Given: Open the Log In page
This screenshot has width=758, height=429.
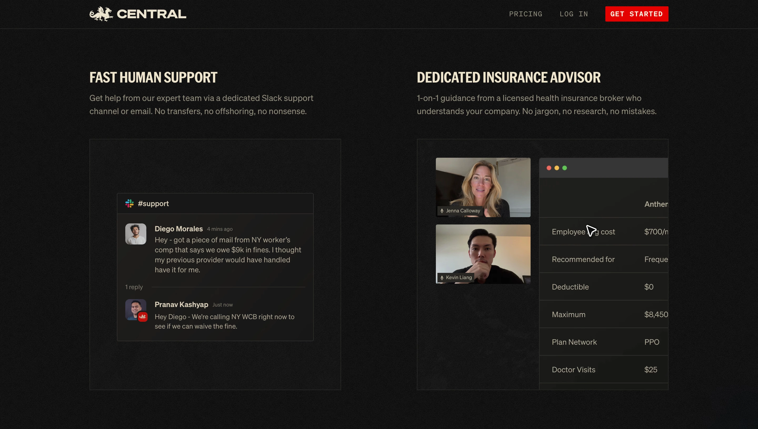Looking at the screenshot, I should click(x=574, y=14).
